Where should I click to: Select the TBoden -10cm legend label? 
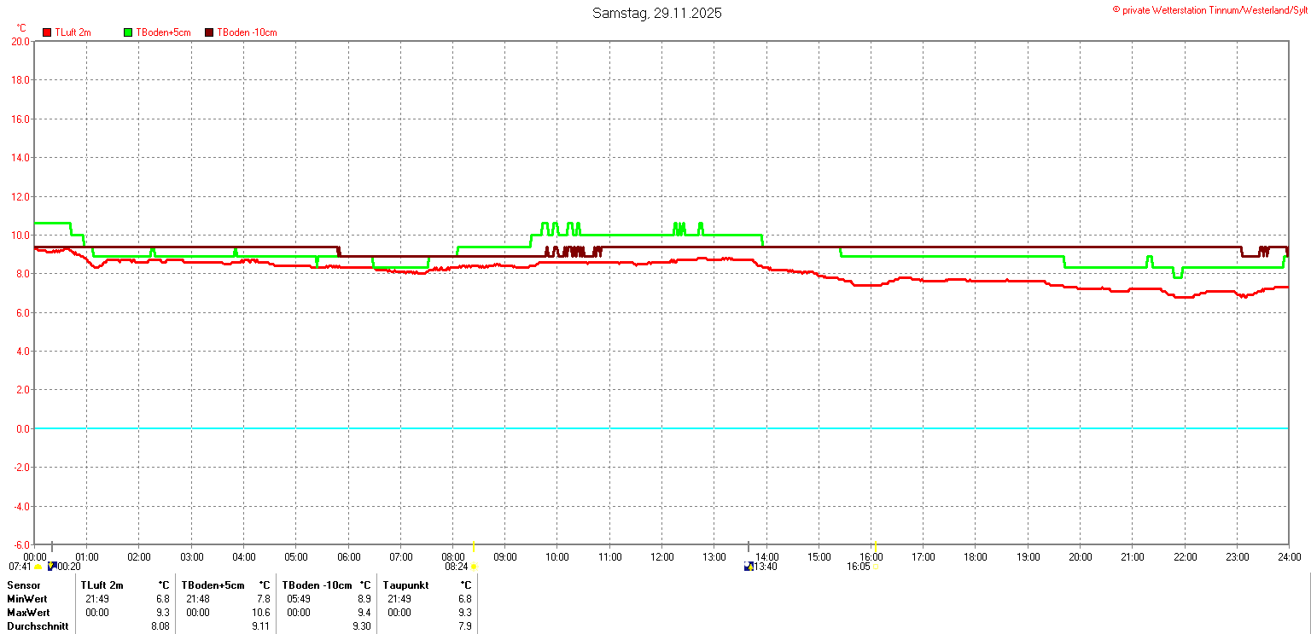point(247,32)
